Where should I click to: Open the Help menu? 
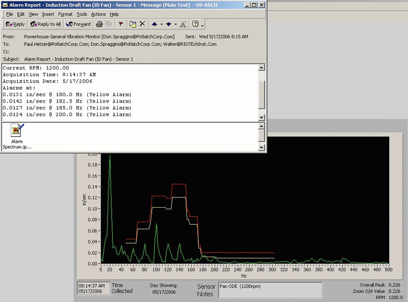[114, 14]
